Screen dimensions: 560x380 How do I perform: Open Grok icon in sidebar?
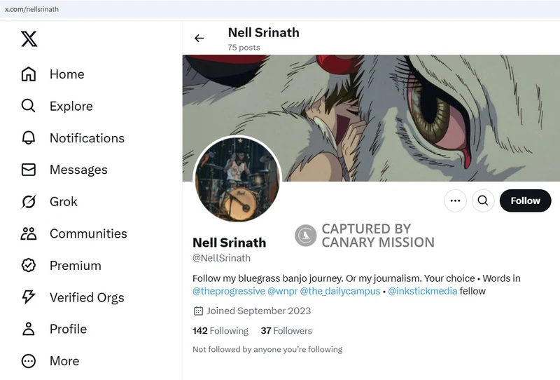pyautogui.click(x=29, y=201)
